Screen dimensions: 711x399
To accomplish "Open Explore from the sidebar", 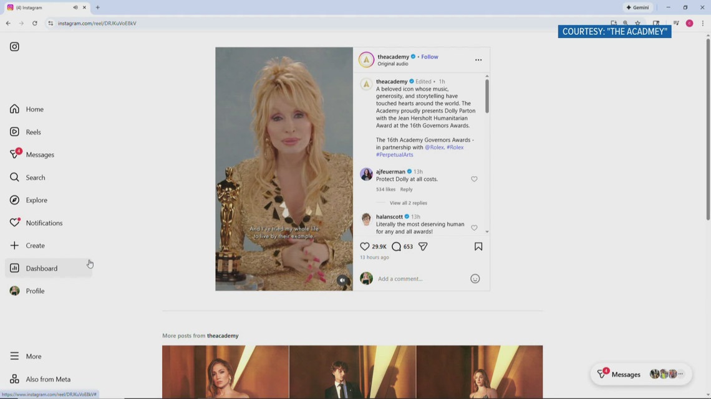I will click(x=36, y=200).
